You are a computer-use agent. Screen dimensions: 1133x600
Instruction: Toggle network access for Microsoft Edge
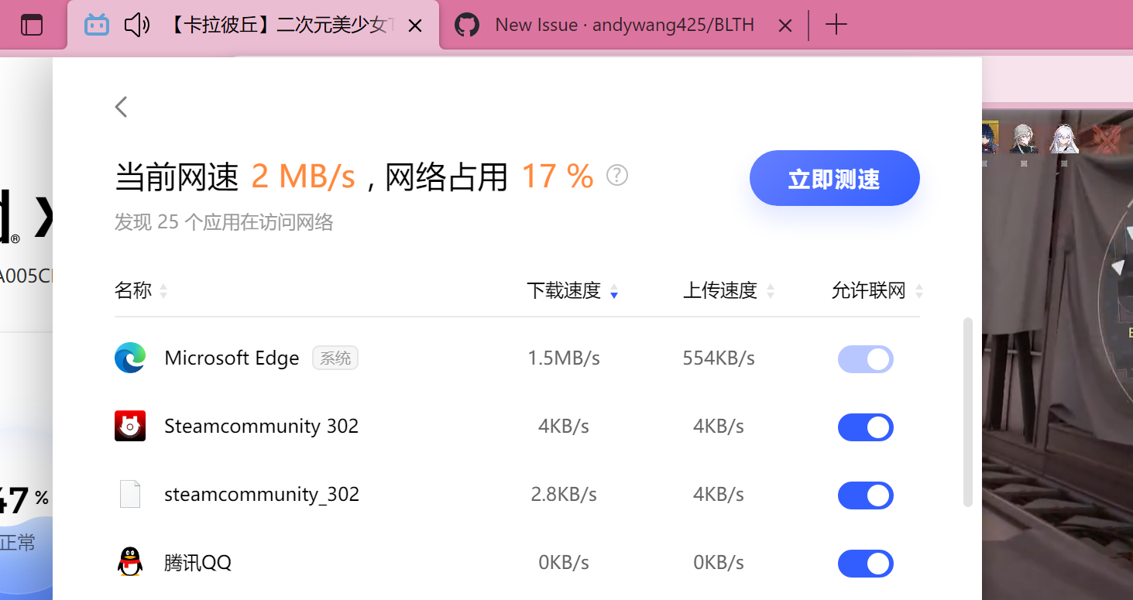click(866, 359)
